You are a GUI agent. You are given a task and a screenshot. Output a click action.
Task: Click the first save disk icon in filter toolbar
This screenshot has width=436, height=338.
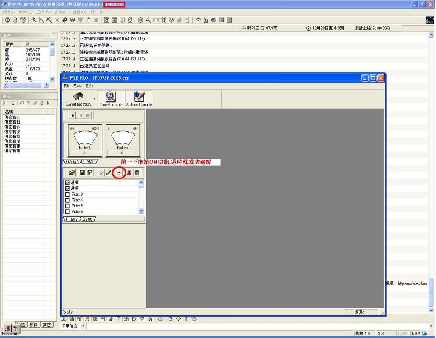(82, 172)
